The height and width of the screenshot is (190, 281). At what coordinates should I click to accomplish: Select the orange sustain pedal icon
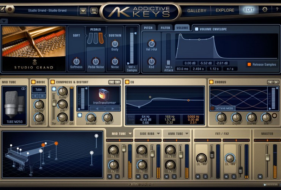101,38
